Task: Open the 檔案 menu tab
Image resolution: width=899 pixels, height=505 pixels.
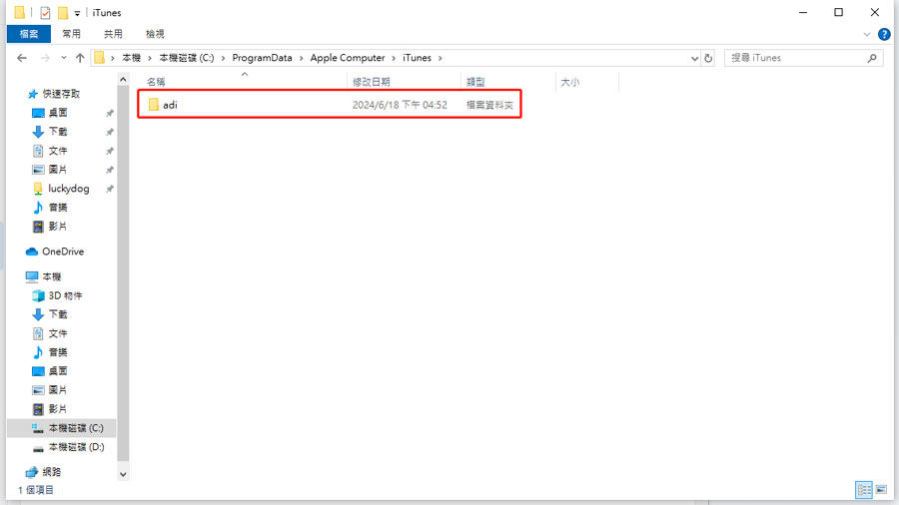Action: [28, 34]
